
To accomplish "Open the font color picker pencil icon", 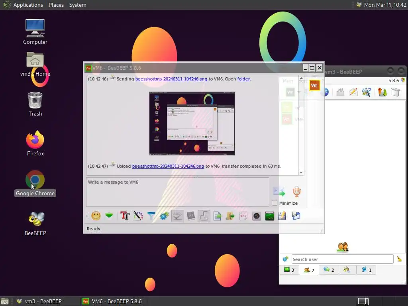I will (138, 216).
